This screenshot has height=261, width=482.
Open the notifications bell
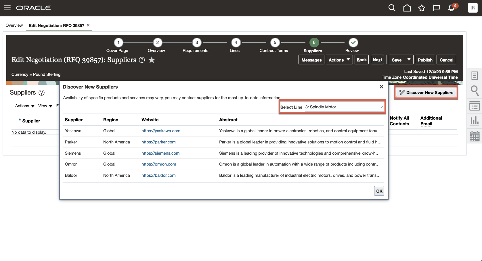click(452, 8)
